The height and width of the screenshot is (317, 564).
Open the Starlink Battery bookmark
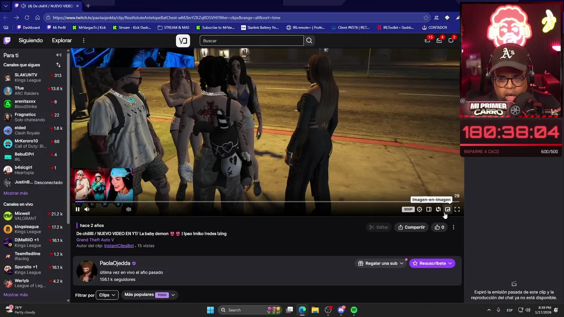[x=260, y=27]
